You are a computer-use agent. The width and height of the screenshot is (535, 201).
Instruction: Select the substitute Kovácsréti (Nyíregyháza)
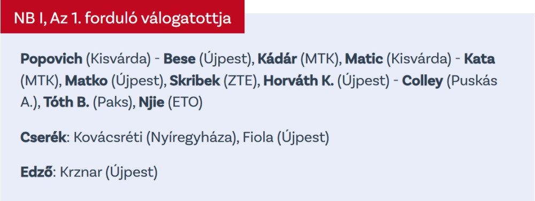[156, 137]
